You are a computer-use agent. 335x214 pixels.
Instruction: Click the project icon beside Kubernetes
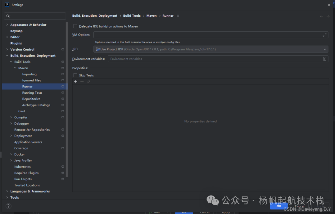click(x=63, y=167)
